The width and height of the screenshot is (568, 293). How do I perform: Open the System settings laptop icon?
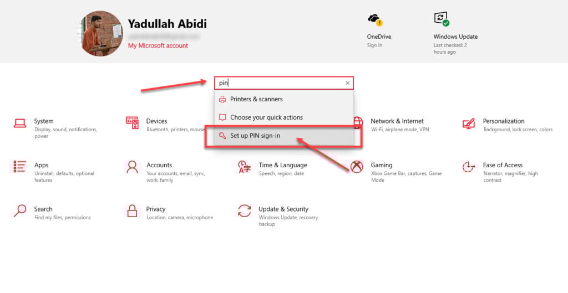(x=20, y=123)
